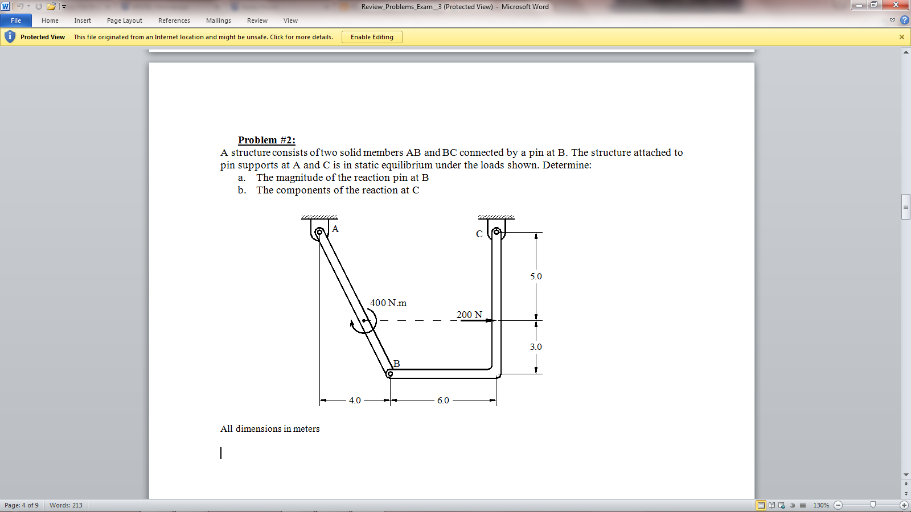
Task: Switch to Web Layout view
Action: click(x=782, y=505)
